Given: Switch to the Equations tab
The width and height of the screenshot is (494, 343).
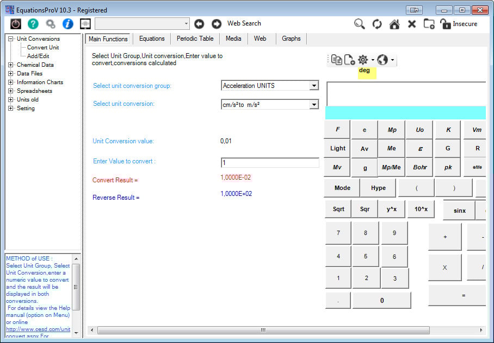Looking at the screenshot, I should tap(152, 39).
